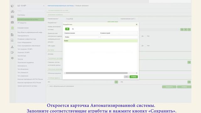Image resolution: width=201 pixels, height=113 pixels.
Task: Focus the Наименование (англ.) input field
Action: (165, 19)
